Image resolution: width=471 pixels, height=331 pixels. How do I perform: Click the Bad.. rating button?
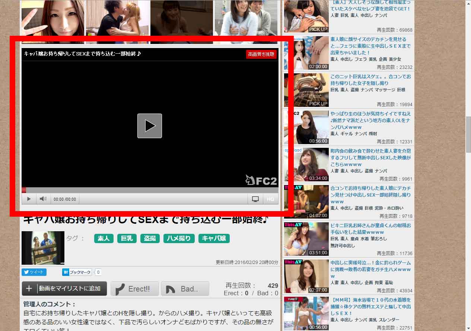[x=185, y=289]
